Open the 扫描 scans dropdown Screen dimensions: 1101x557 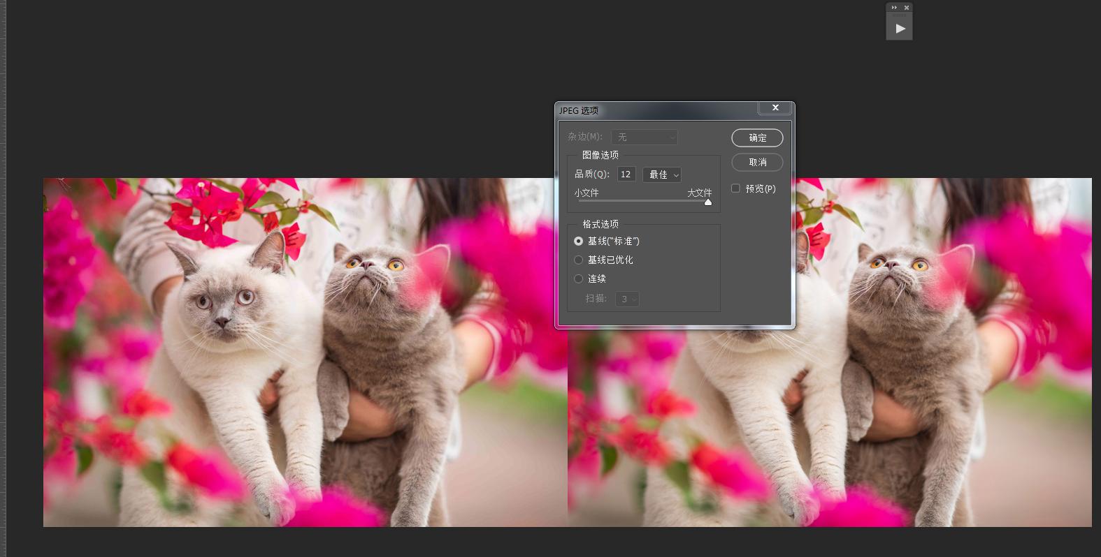click(x=627, y=299)
